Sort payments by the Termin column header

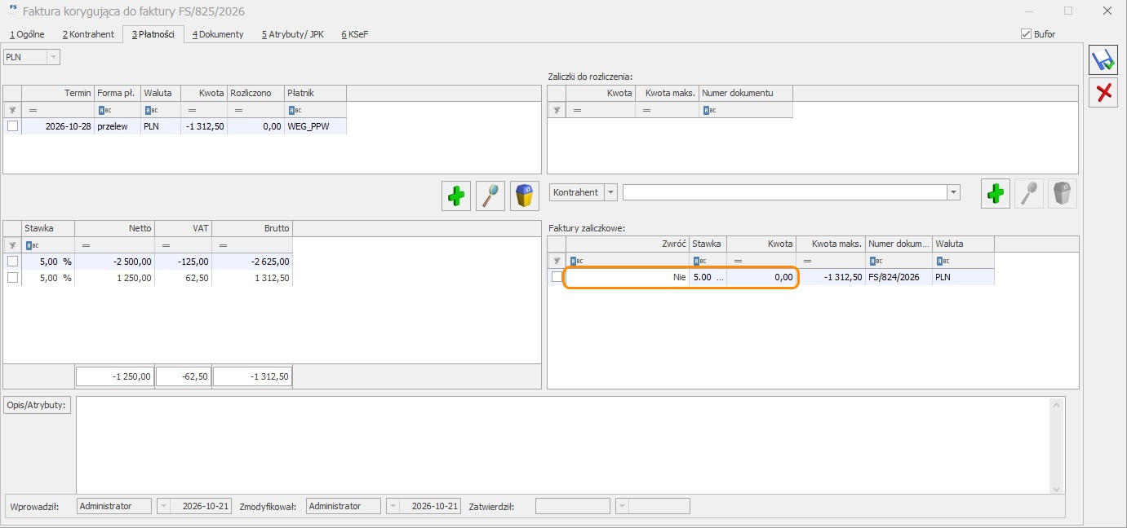[x=58, y=93]
